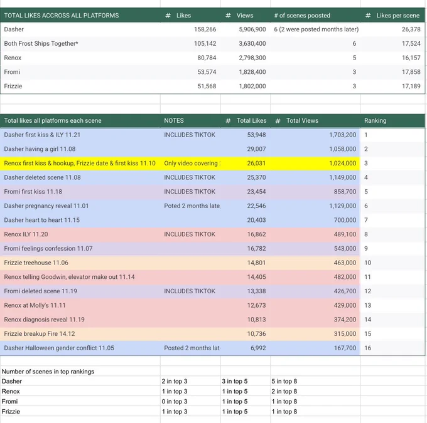Select the '5 in top 8' cell for Dasher
This screenshot has width=427, height=423.
pos(315,381)
